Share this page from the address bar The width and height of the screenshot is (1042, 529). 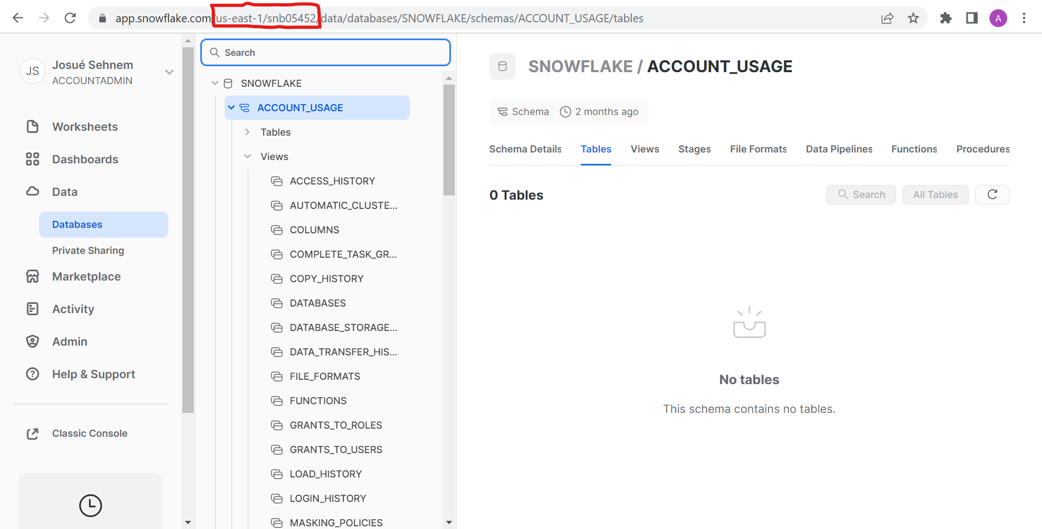click(887, 18)
